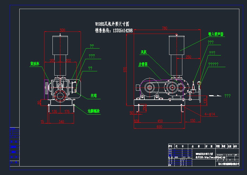Click the 黄油杯 grease cup label

point(35,64)
